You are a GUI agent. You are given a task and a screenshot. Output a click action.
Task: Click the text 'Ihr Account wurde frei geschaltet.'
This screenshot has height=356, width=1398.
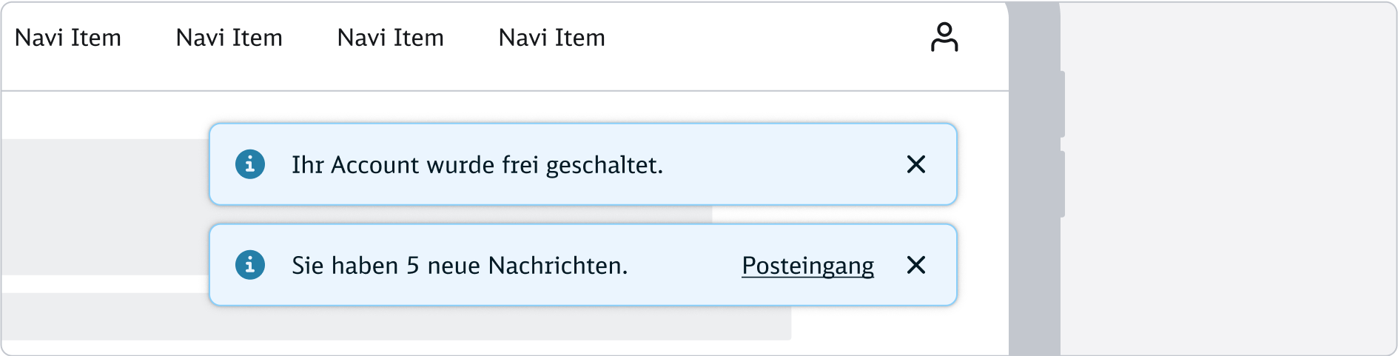[477, 164]
